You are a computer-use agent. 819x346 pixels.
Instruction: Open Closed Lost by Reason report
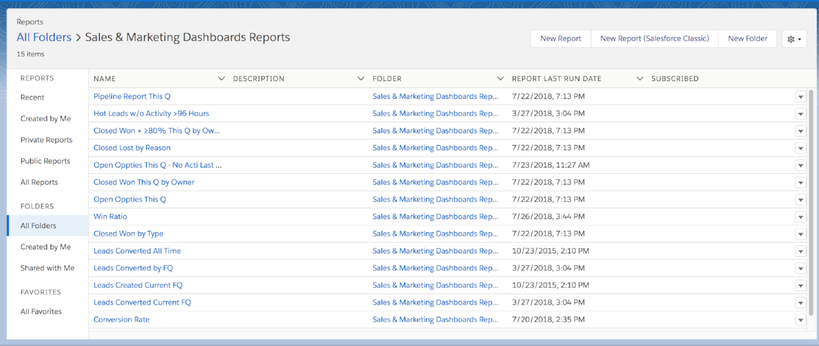[132, 147]
